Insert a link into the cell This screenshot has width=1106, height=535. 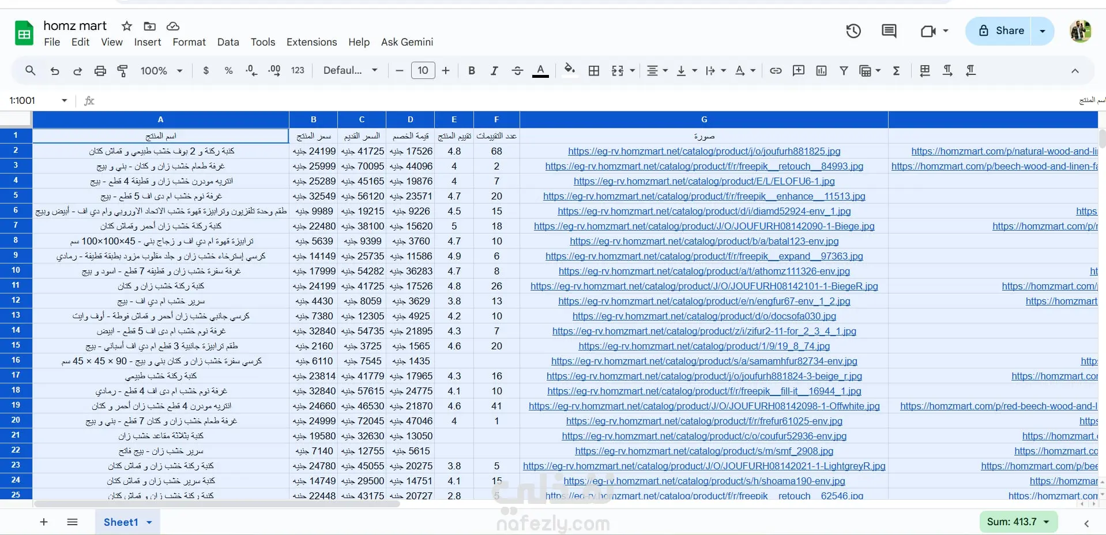coord(776,70)
